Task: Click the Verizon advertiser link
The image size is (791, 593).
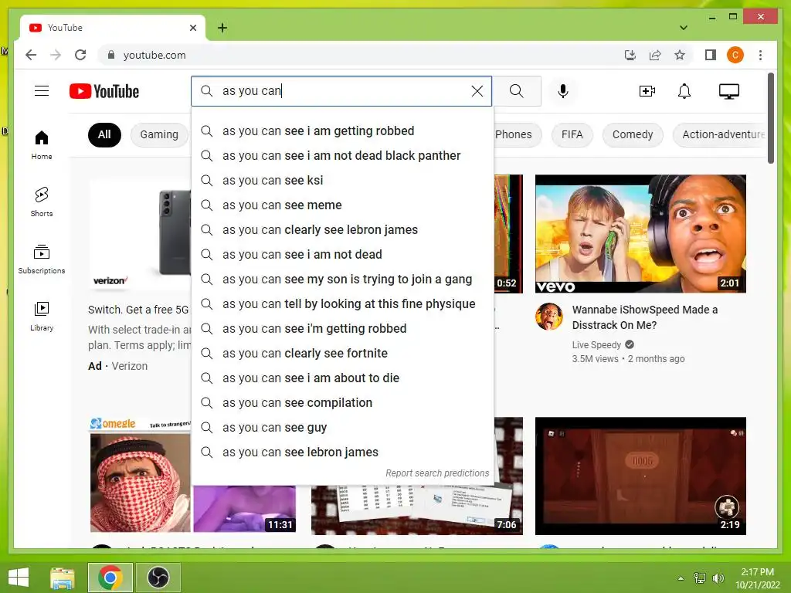Action: 129,366
